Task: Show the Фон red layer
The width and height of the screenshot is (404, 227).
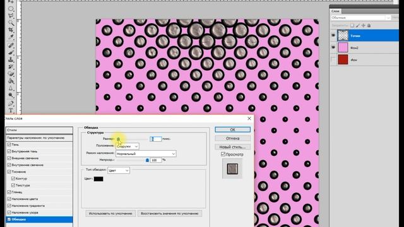Action: [x=333, y=59]
